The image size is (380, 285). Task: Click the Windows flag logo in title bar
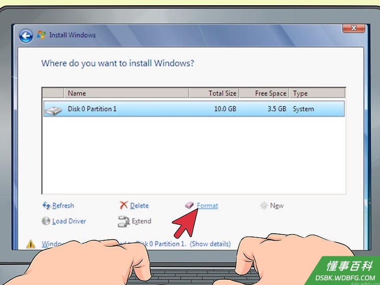(41, 35)
